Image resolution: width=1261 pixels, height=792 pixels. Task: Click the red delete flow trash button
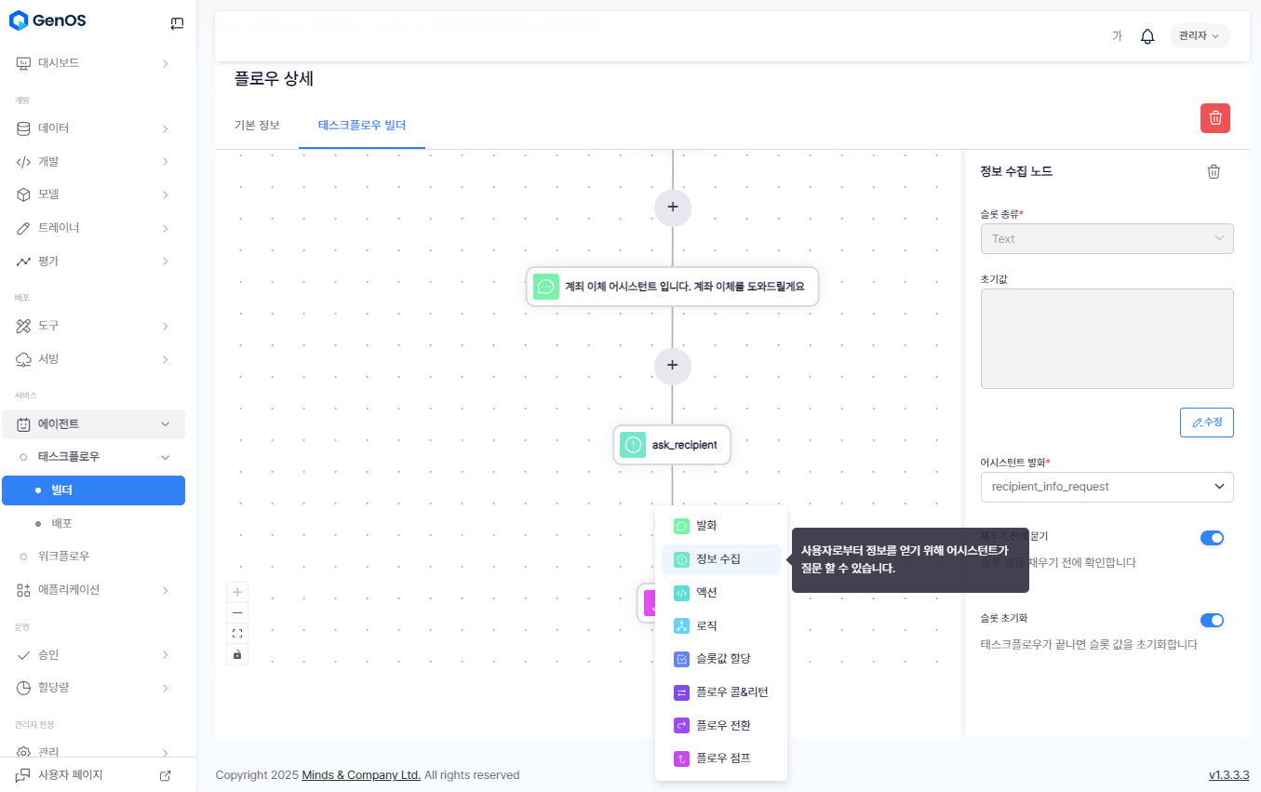[1214, 118]
